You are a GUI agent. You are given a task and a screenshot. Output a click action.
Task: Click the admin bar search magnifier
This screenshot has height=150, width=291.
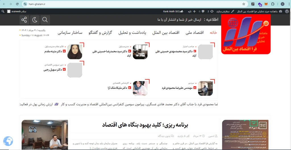(x=3, y=11)
